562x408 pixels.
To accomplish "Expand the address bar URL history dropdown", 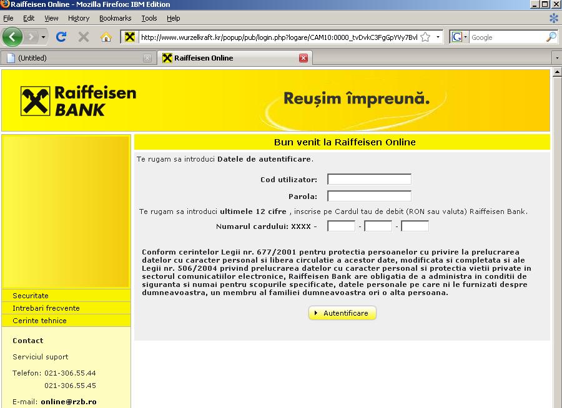I will (x=438, y=37).
